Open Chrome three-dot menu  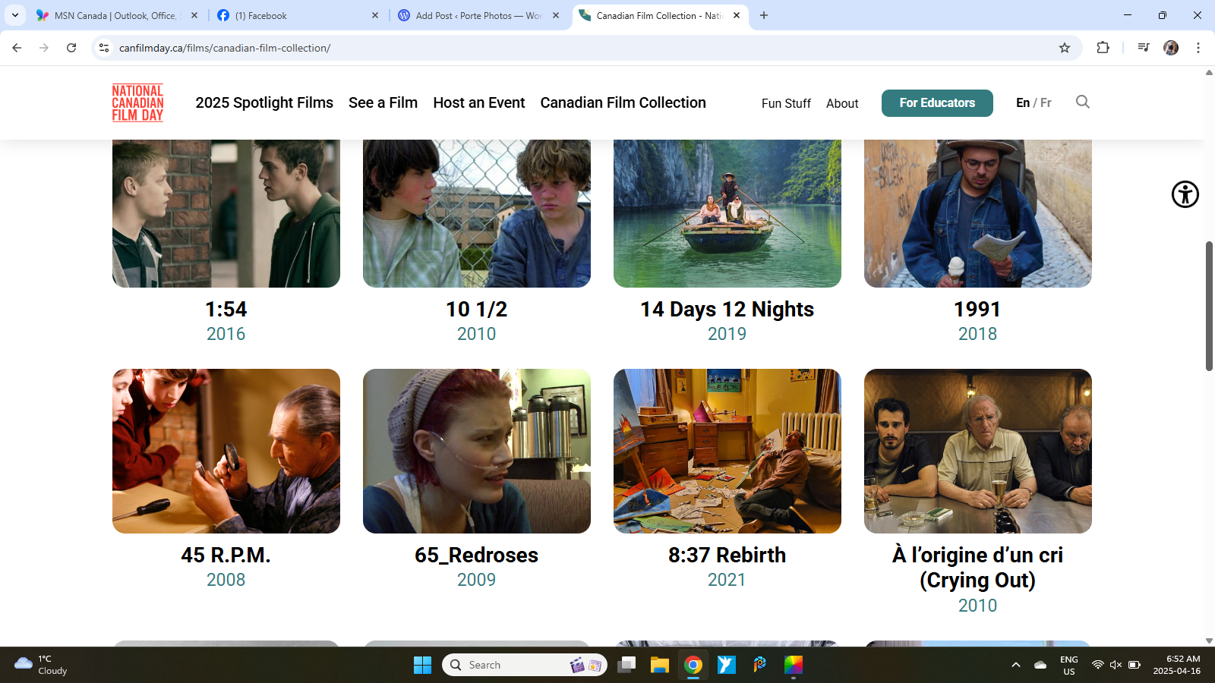[1198, 48]
